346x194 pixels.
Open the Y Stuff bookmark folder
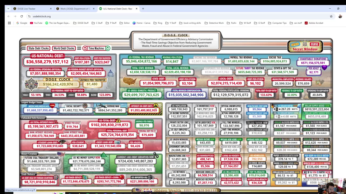[x=171, y=23]
